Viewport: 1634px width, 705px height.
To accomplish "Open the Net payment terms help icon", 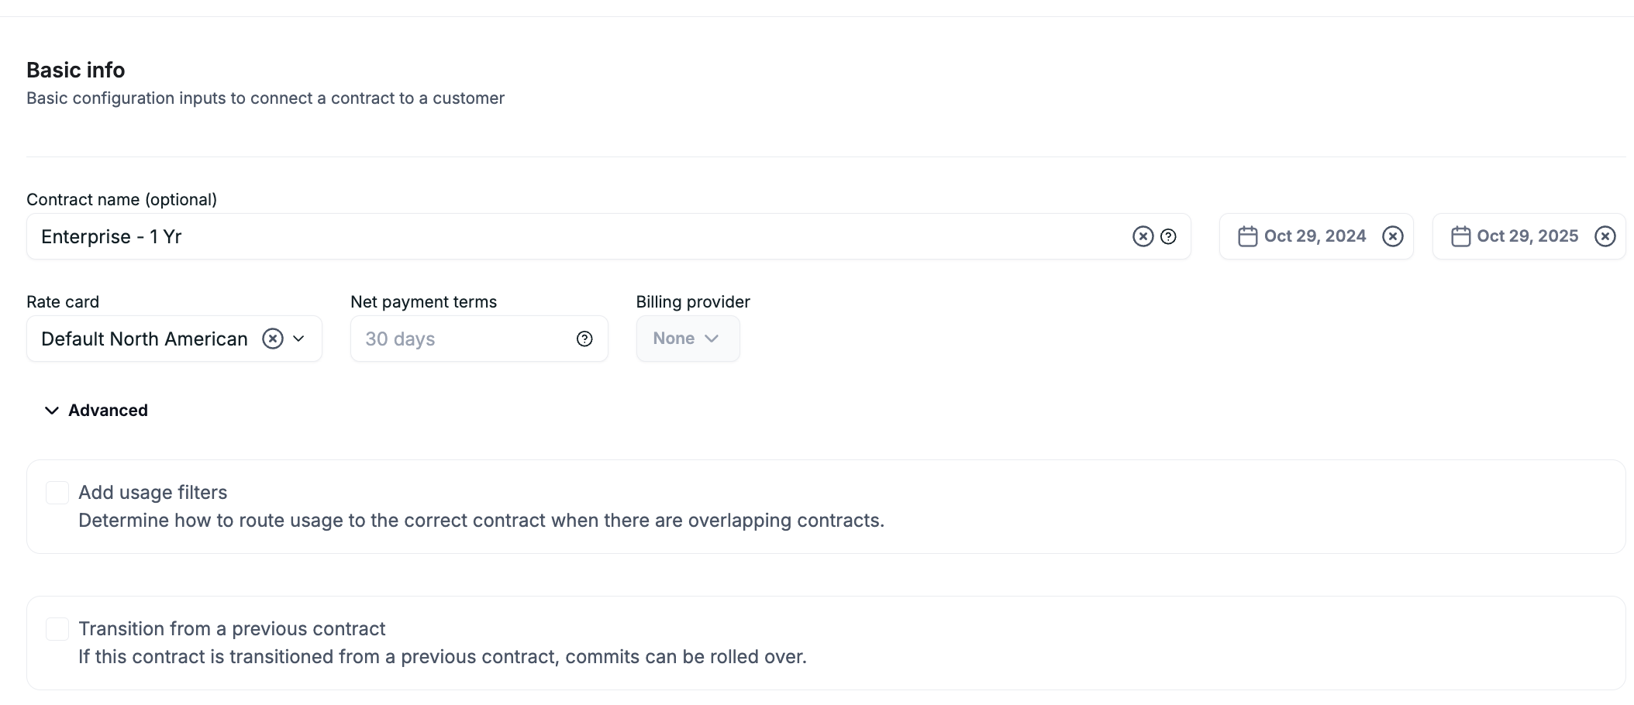I will click(x=584, y=339).
